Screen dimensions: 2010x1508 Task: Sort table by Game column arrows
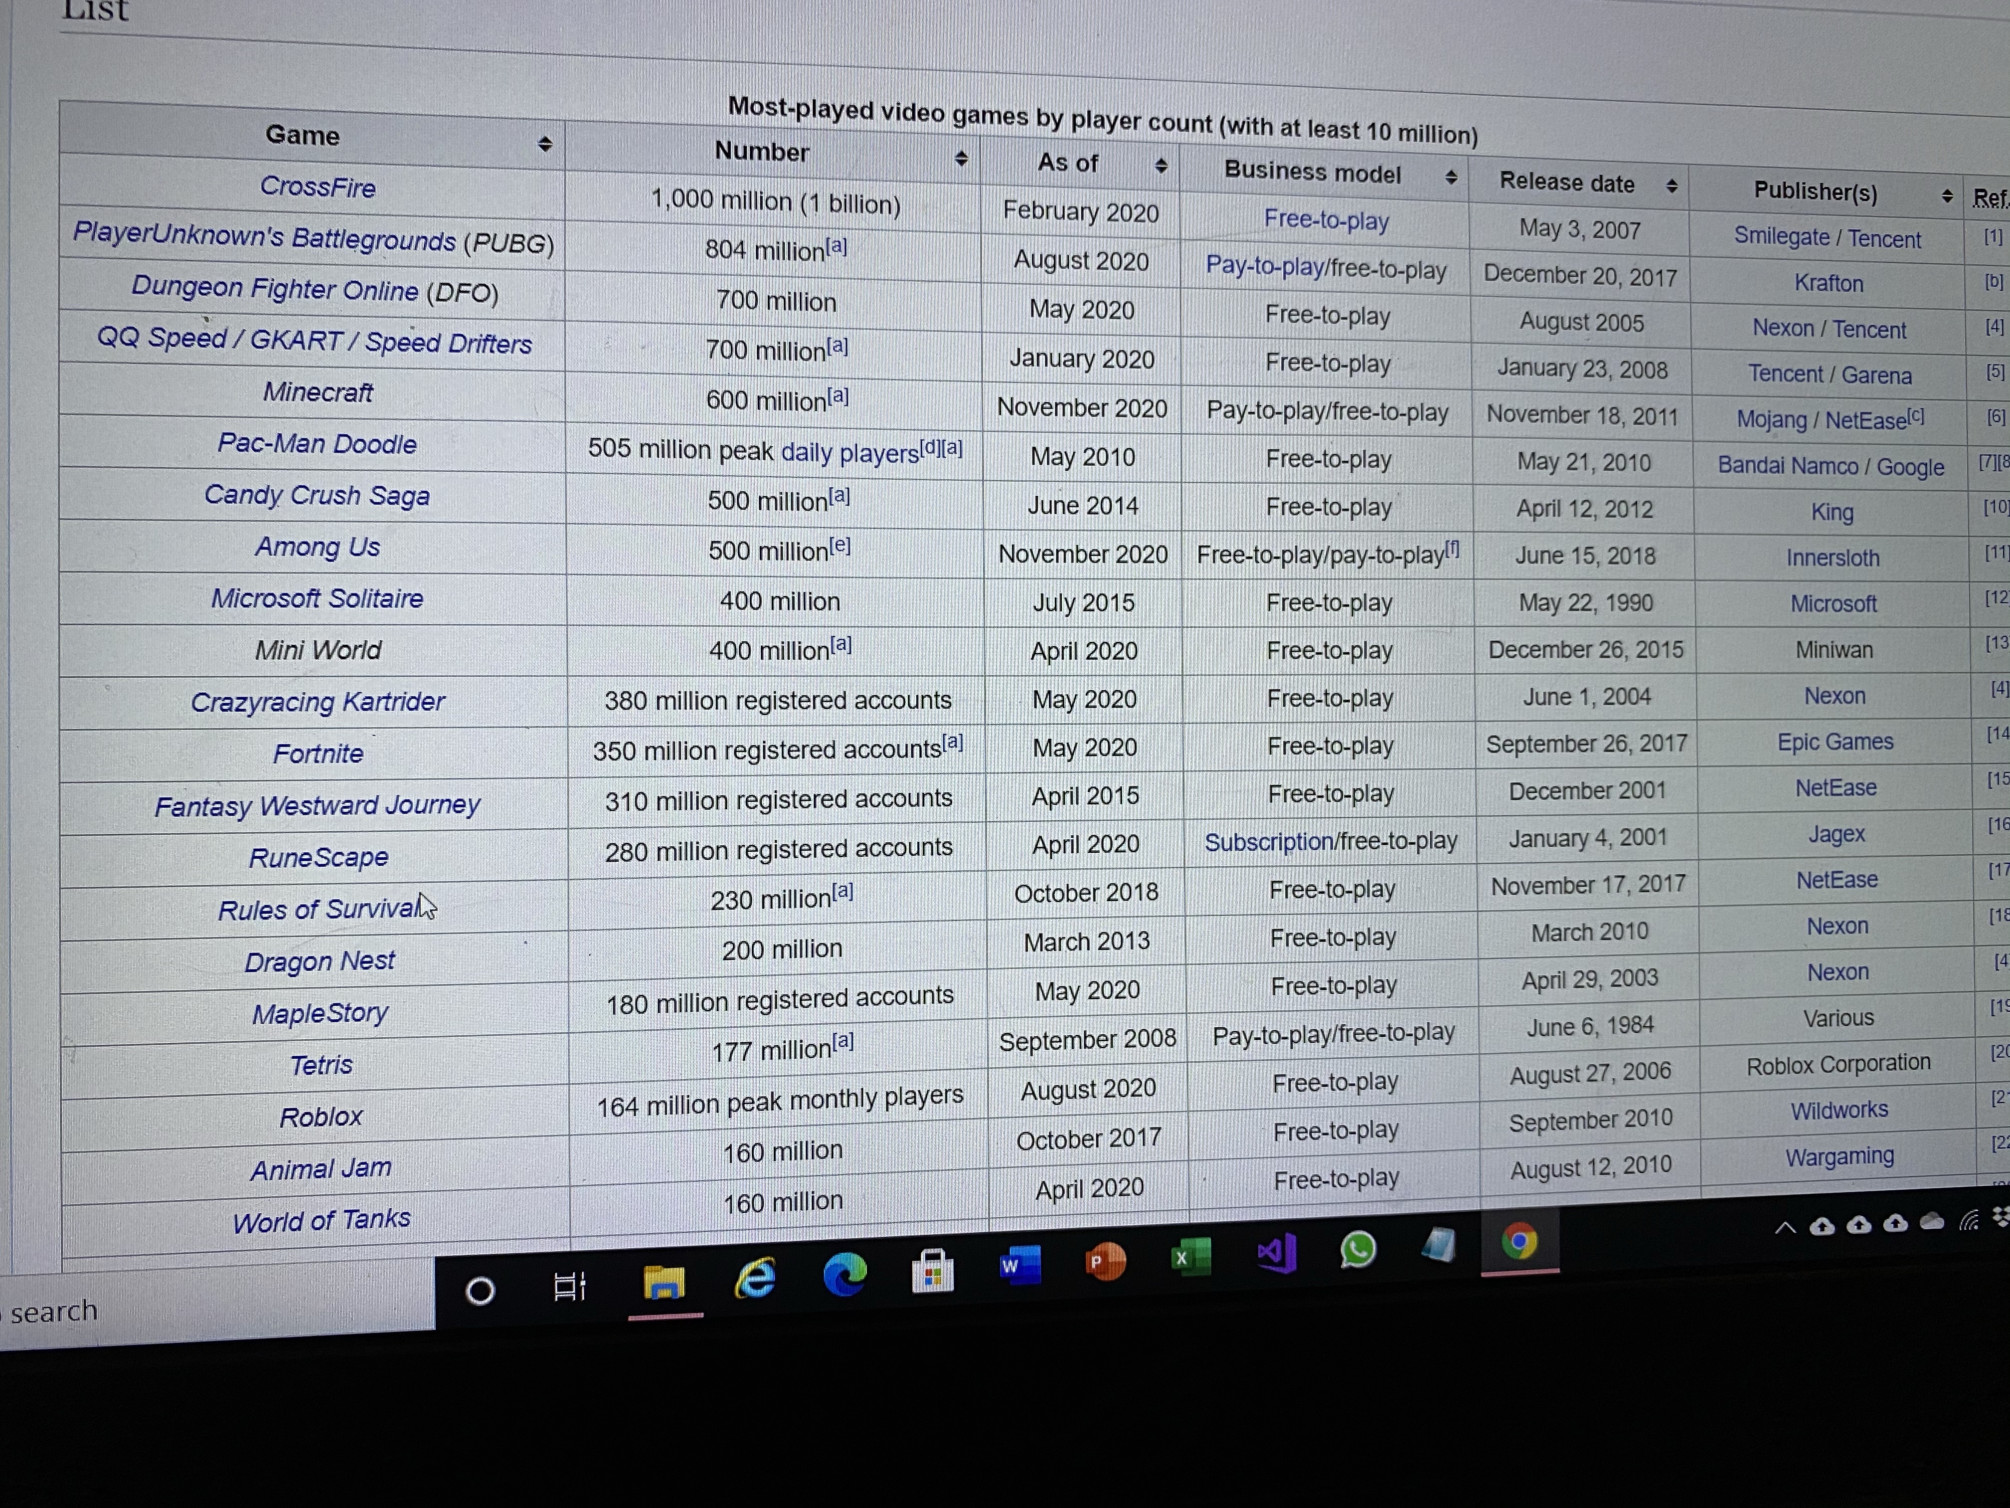pyautogui.click(x=544, y=144)
